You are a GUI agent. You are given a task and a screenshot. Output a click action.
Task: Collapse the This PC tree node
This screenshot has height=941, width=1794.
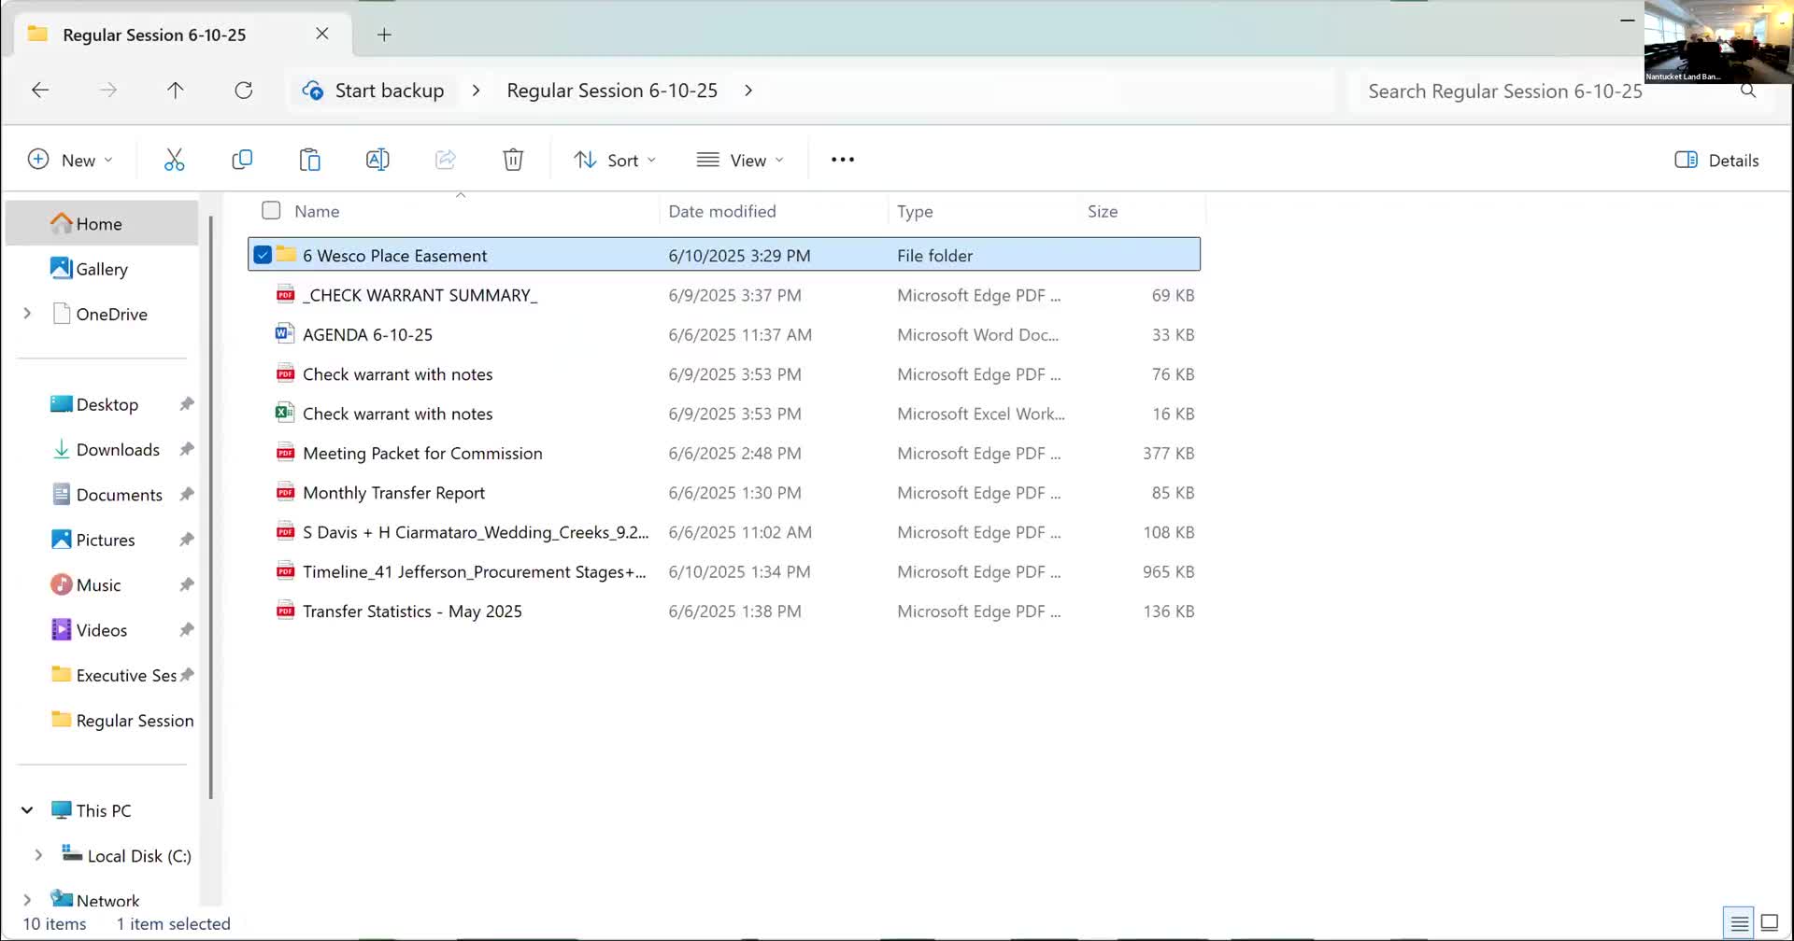[x=27, y=810]
